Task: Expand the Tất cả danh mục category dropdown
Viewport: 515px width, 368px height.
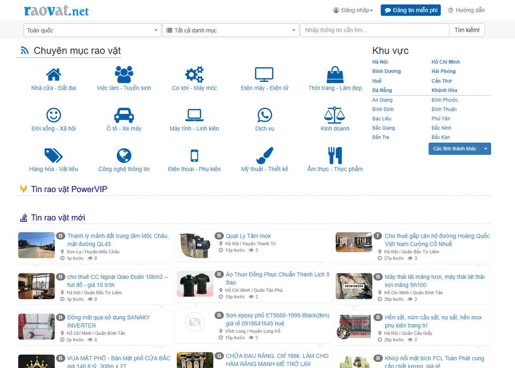Action: point(230,30)
